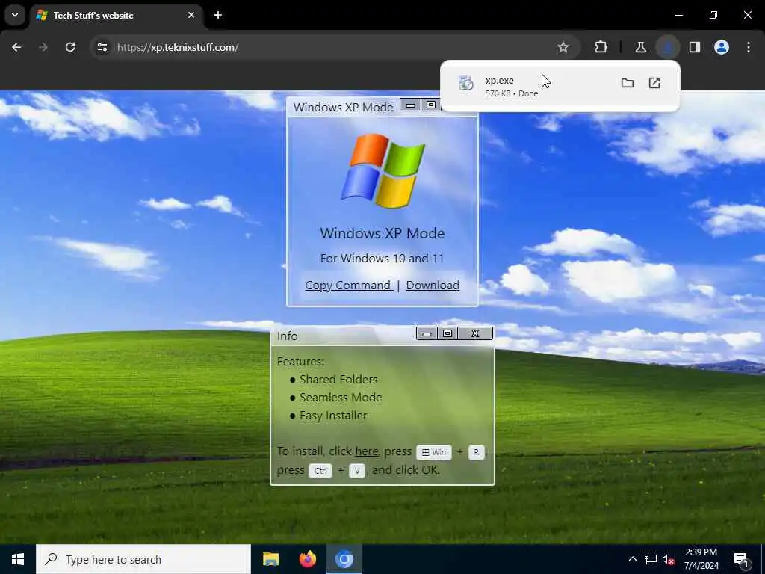This screenshot has width=765, height=574.
Task: Click the 'Easy Installer' feature text
Action: (333, 416)
